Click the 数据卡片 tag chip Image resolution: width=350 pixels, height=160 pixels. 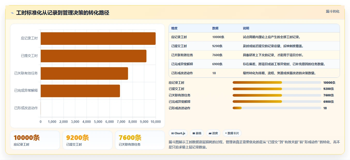(232, 133)
